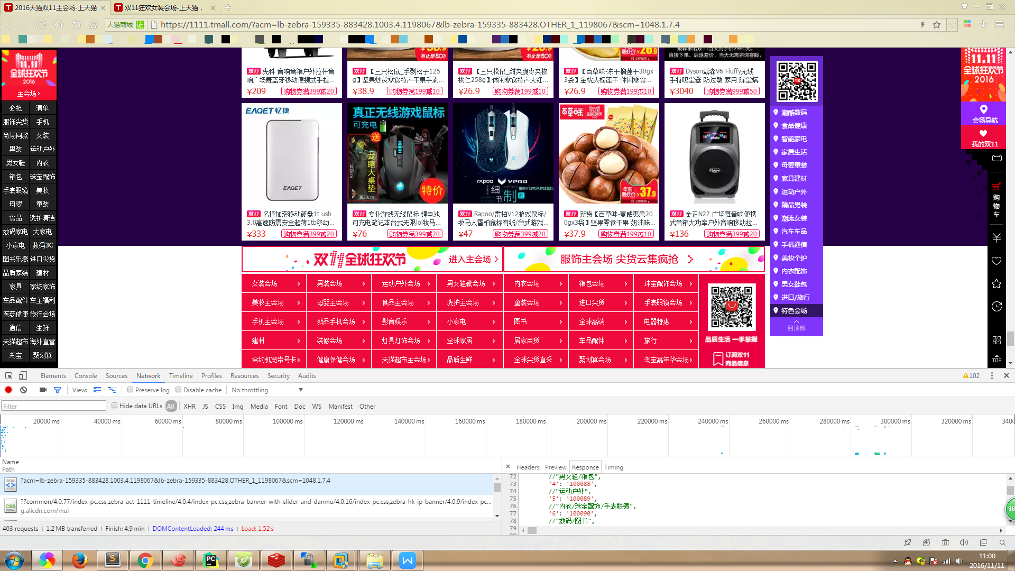Image resolution: width=1015 pixels, height=571 pixels.
Task: Click the rocket accelerate icon
Action: click(907, 543)
